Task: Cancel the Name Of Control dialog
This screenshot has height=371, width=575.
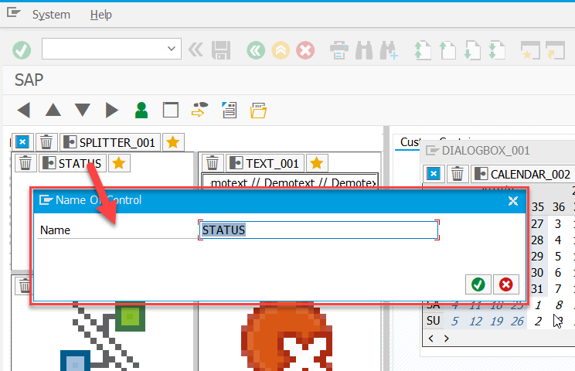Action: (x=506, y=284)
